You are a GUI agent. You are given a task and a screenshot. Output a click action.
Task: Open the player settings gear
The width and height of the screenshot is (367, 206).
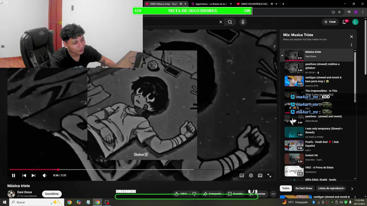pos(251,175)
